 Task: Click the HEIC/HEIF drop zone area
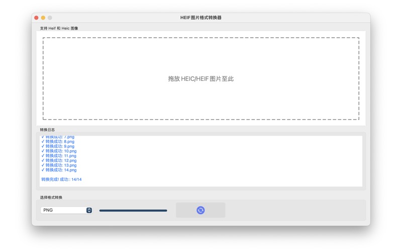200,78
